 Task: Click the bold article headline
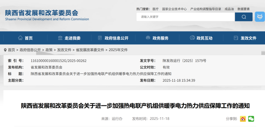(135, 106)
